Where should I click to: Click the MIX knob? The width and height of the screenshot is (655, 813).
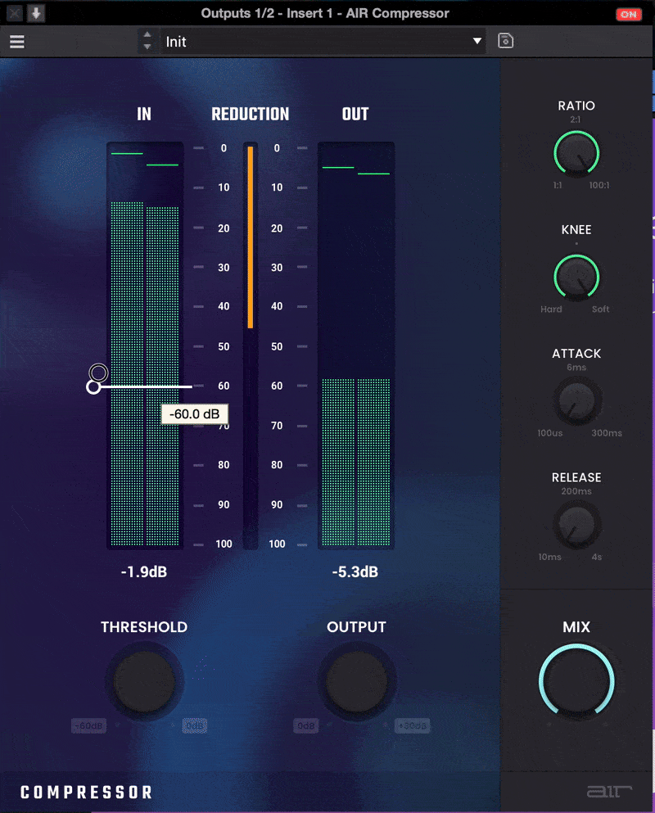tap(576, 681)
